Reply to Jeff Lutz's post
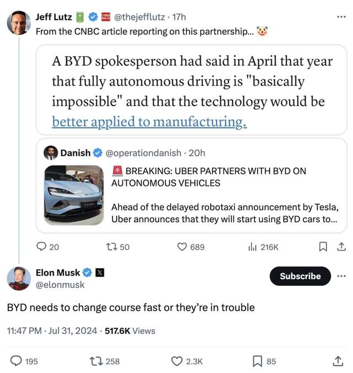 (x=42, y=247)
